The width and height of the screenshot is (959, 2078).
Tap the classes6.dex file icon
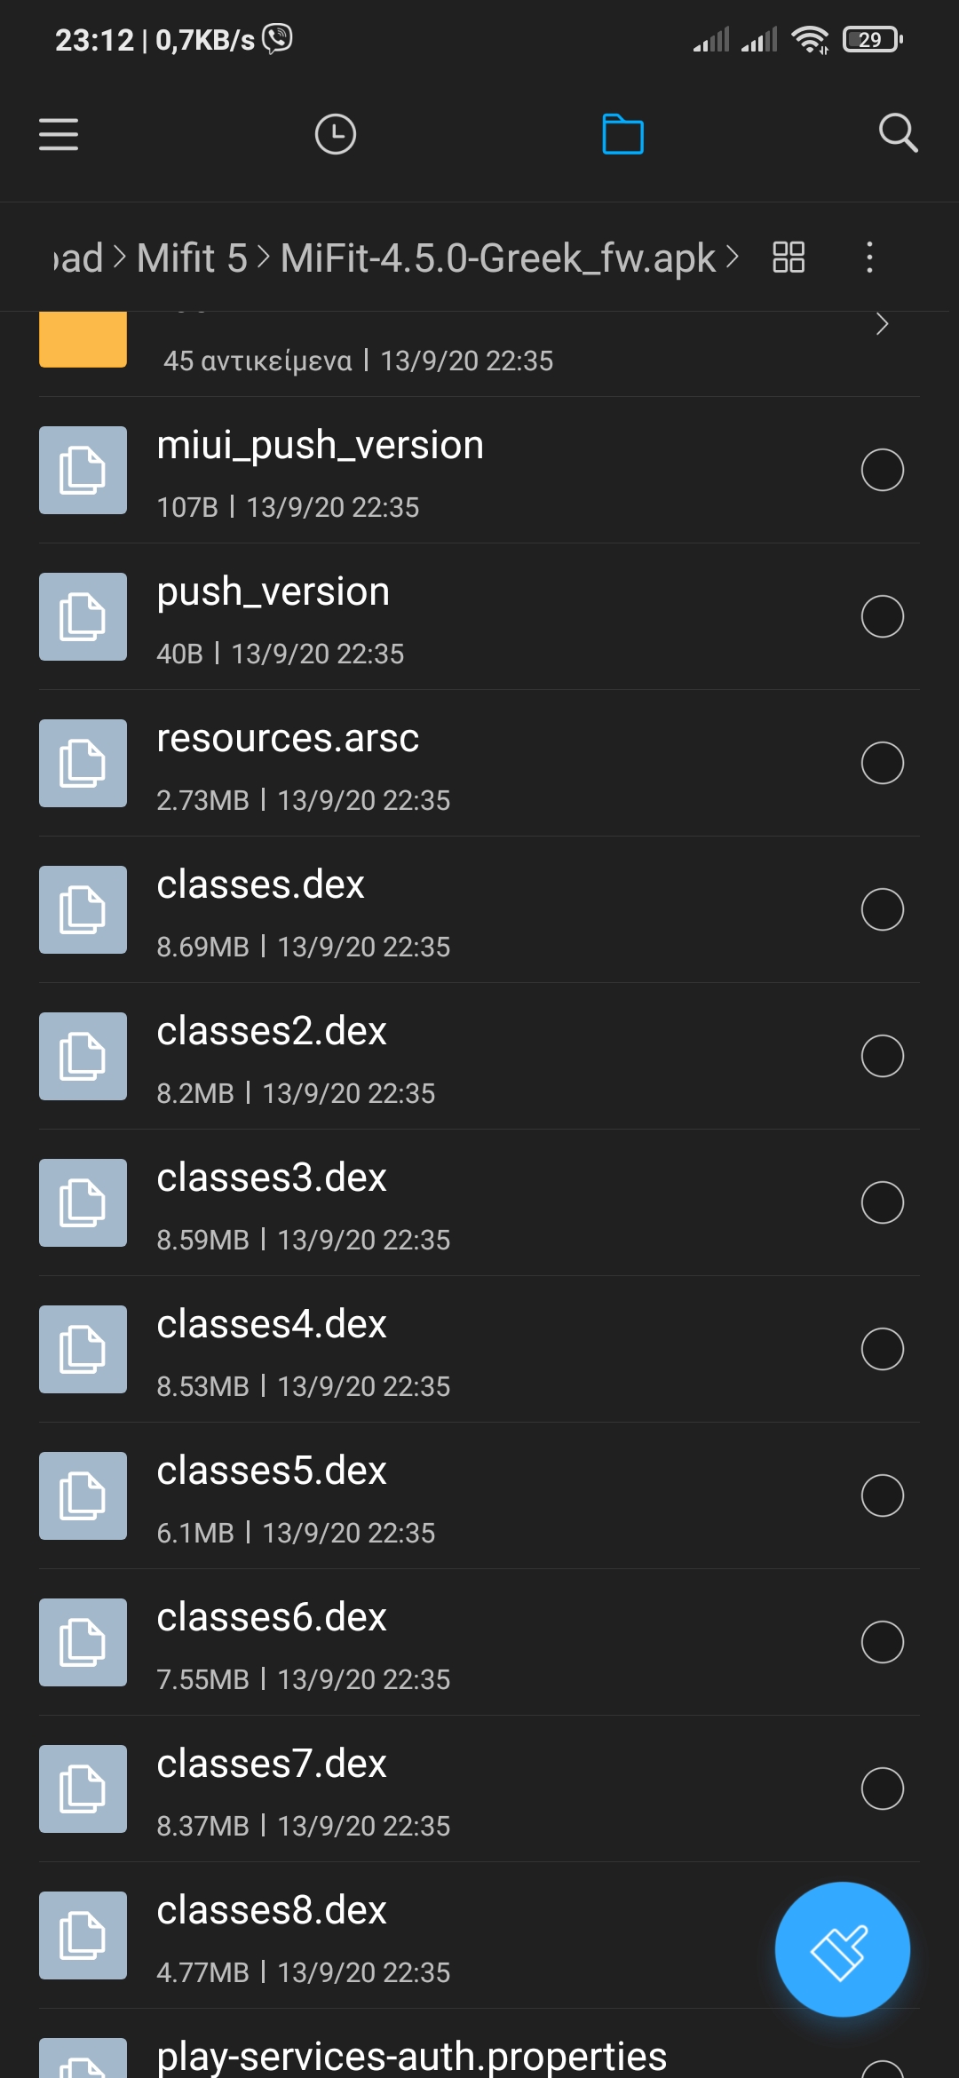click(83, 1642)
